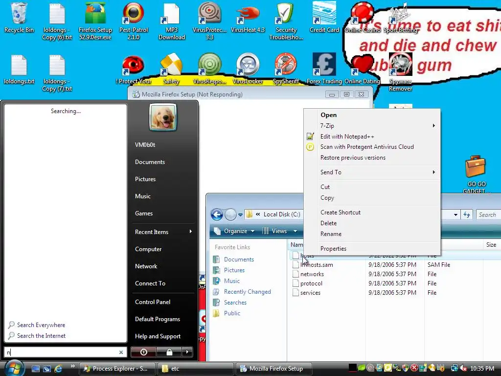Open the Views dropdown in Explorer
Screen dimensions: 501x376
(x=279, y=231)
